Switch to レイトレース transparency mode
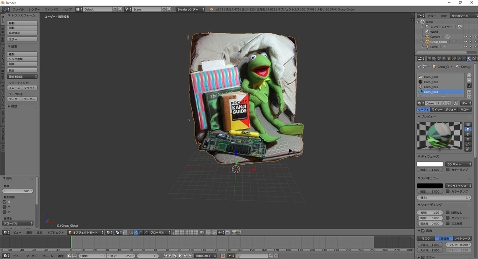This screenshot has height=259, width=478. pyautogui.click(x=462, y=238)
